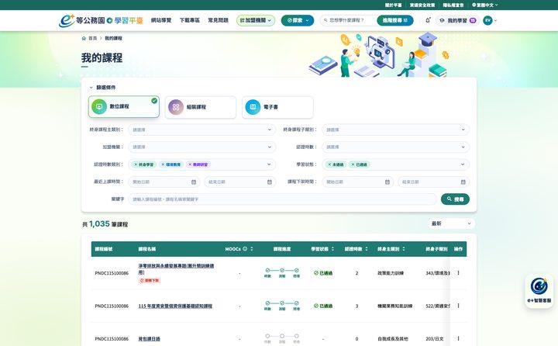Viewport: 558px width, 346px height.
Task: Click the 進階搜尋 button
Action: [x=395, y=20]
